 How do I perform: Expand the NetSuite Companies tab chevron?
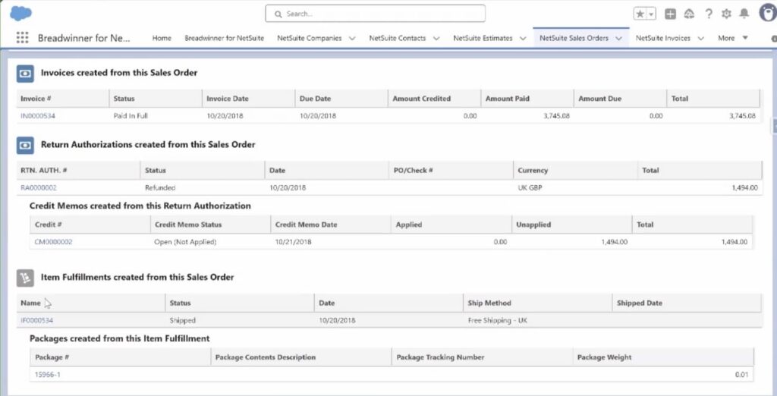pos(352,38)
